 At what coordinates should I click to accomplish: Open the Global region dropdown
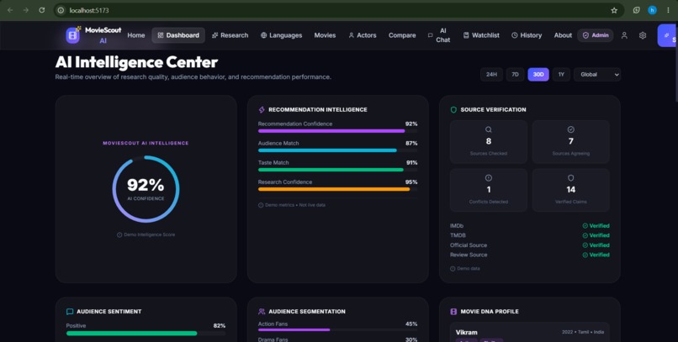point(597,74)
